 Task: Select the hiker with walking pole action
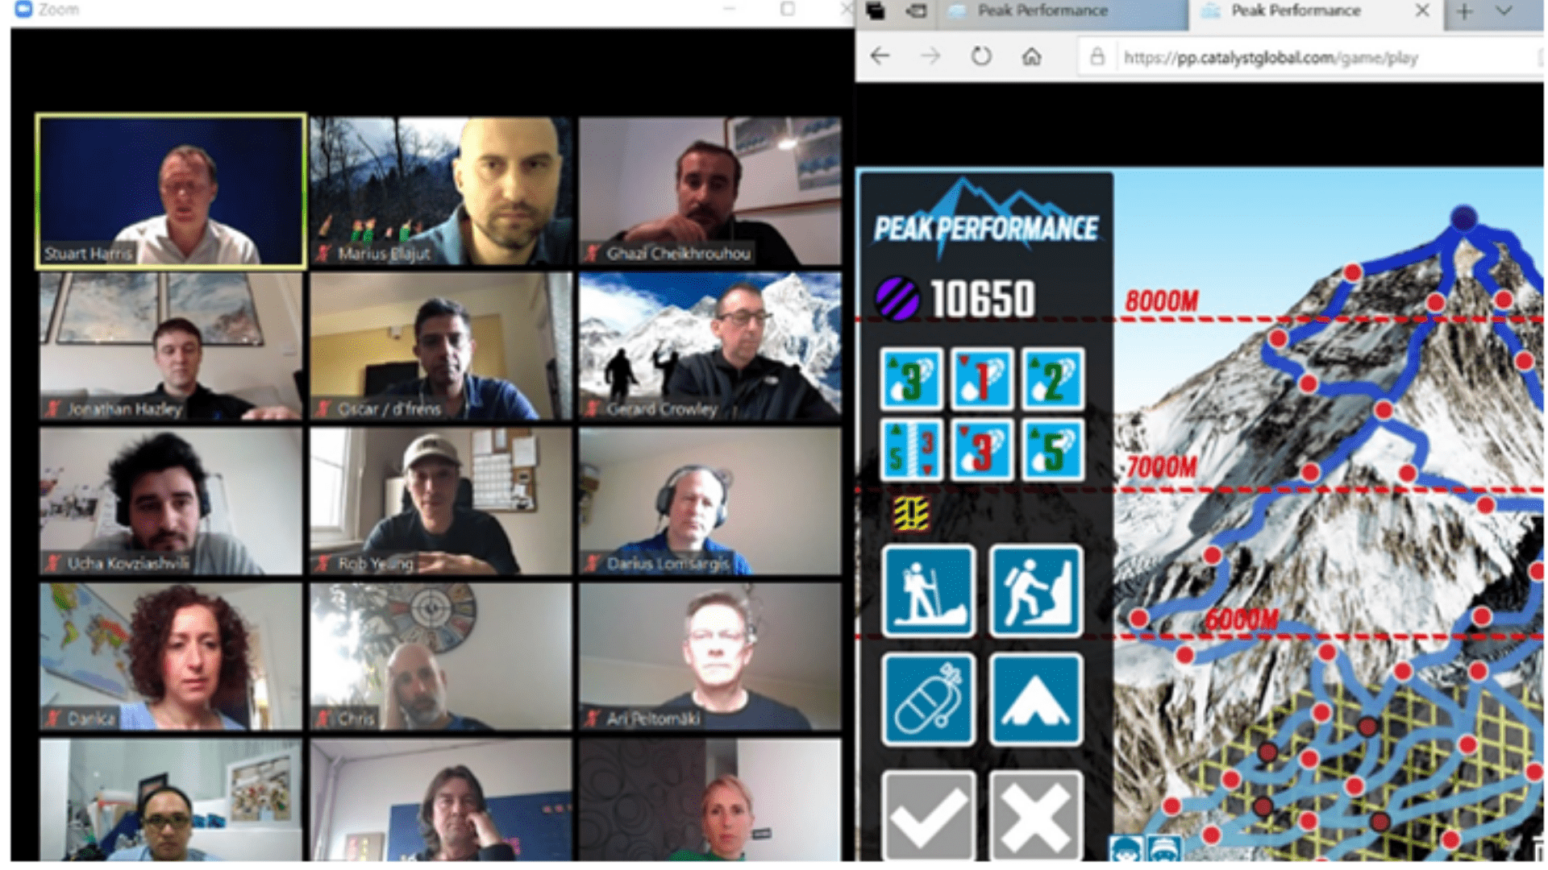tap(928, 591)
